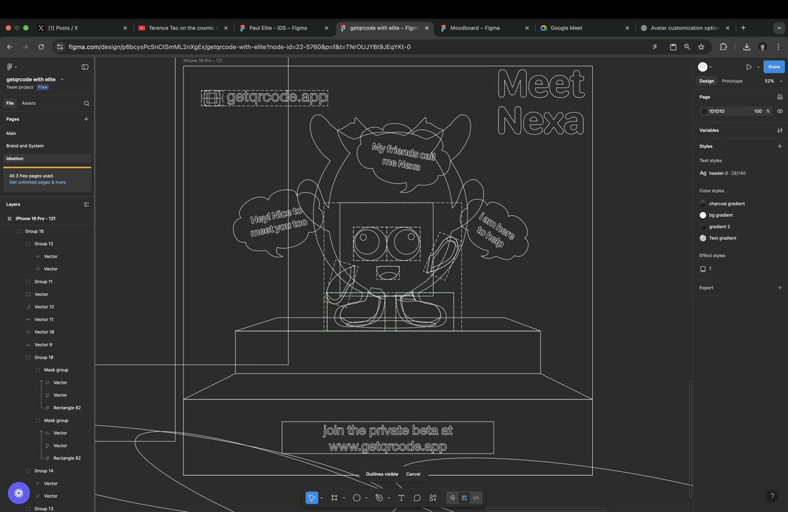
Task: Open the help question mark button
Action: (772, 496)
